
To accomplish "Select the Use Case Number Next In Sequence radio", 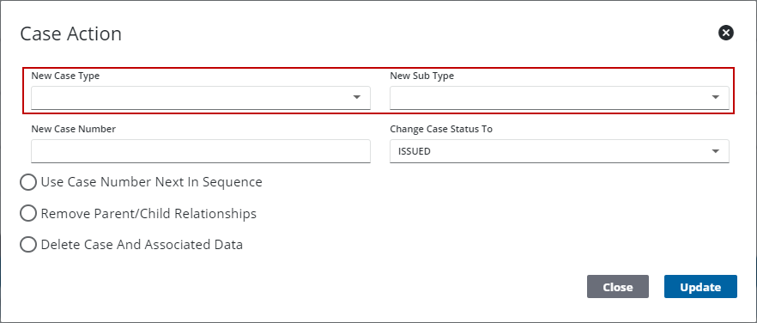I will pyautogui.click(x=28, y=182).
